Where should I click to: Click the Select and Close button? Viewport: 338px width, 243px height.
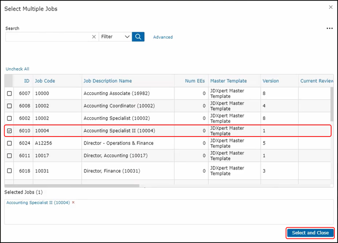[310, 233]
